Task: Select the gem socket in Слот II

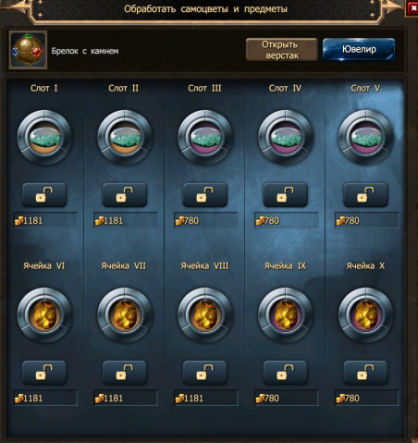Action: click(x=125, y=138)
